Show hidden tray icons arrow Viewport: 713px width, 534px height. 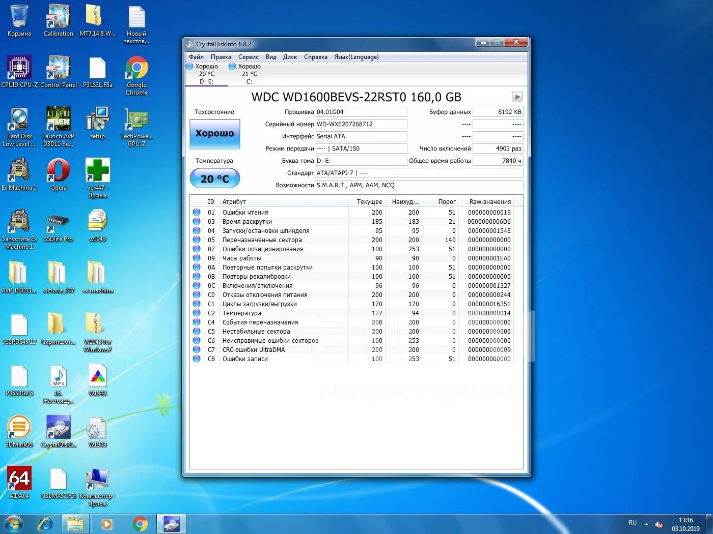(646, 524)
